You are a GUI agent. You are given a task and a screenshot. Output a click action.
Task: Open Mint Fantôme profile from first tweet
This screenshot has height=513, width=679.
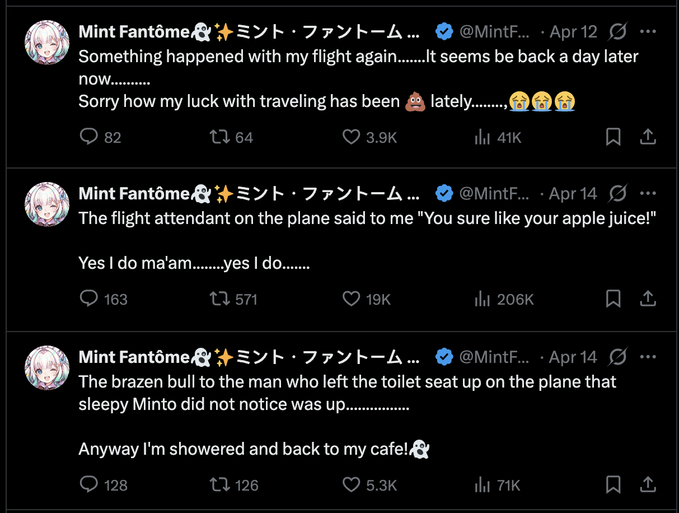tap(134, 32)
